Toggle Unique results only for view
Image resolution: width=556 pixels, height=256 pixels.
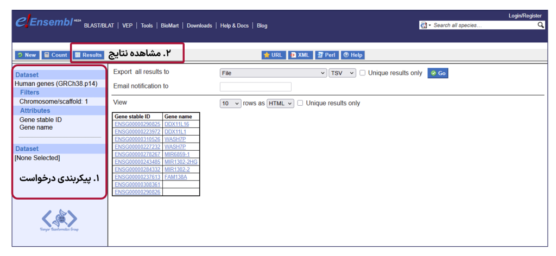click(301, 103)
